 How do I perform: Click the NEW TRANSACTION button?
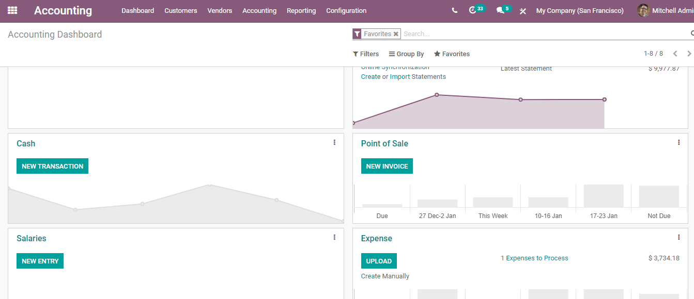click(52, 166)
